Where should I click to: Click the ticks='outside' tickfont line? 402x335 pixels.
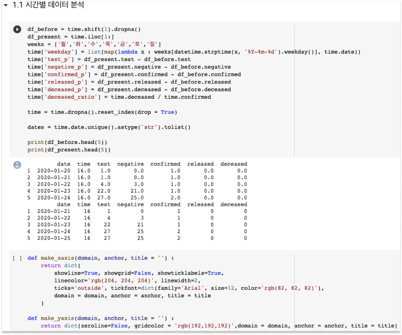point(189,288)
